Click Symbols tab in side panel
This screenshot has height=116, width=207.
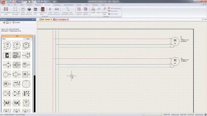tap(16, 23)
